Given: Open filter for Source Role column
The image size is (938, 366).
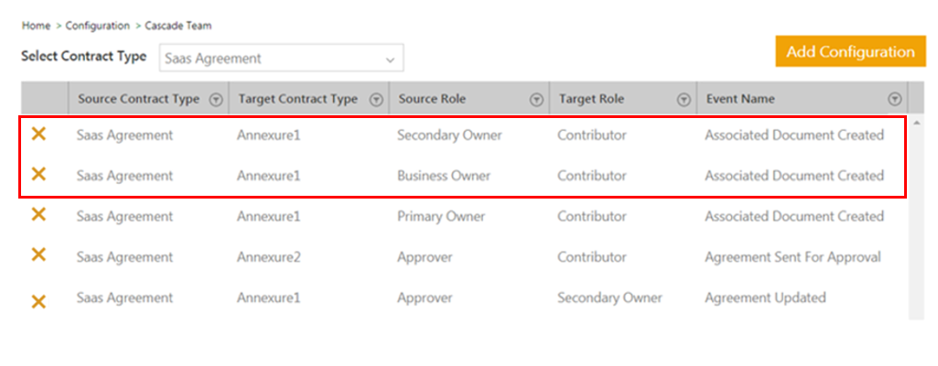Looking at the screenshot, I should pos(535,99).
